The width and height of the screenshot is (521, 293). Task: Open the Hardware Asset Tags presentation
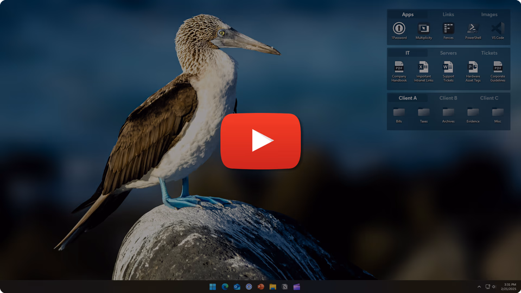[473, 72]
